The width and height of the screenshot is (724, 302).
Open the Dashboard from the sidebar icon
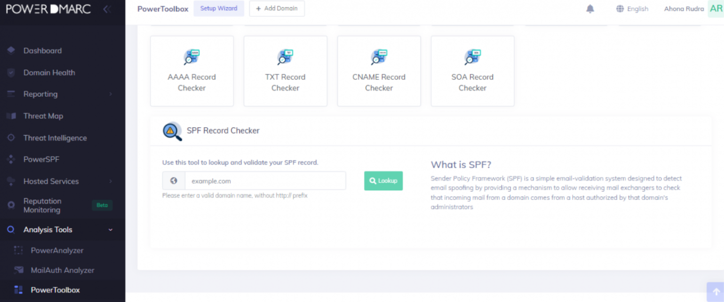tap(11, 51)
